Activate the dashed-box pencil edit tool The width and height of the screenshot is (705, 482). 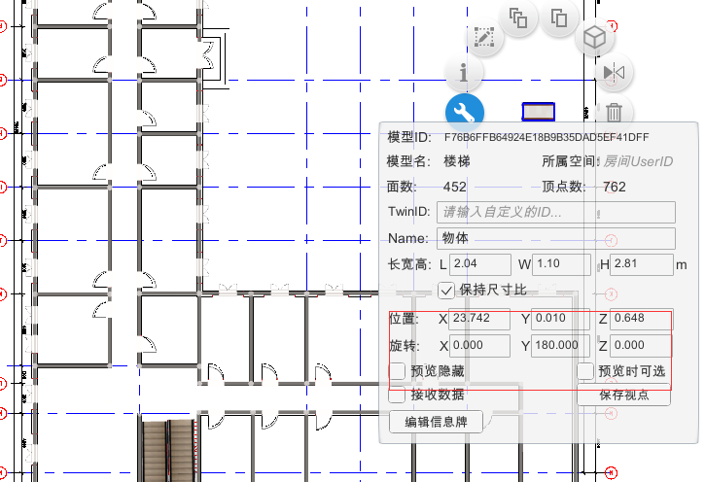coord(484,37)
